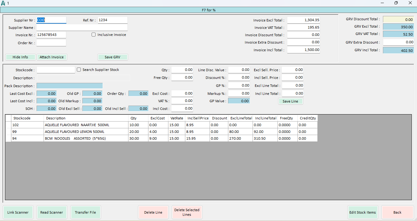Click Transfer File button
The height and width of the screenshot is (221, 417).
tap(85, 212)
